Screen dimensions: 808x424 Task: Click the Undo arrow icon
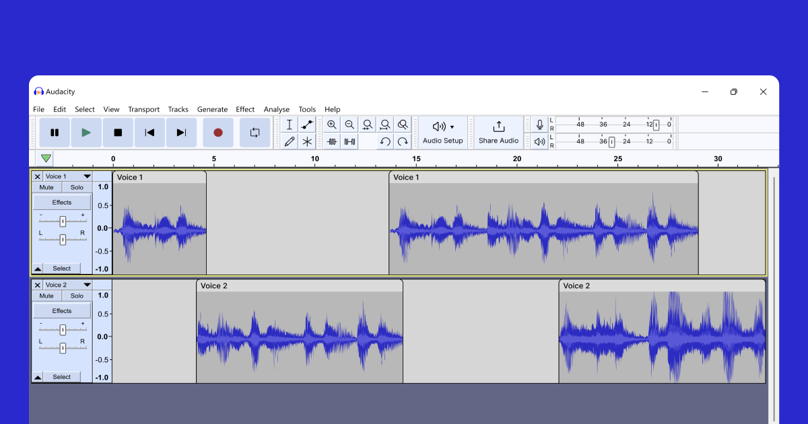click(x=385, y=141)
